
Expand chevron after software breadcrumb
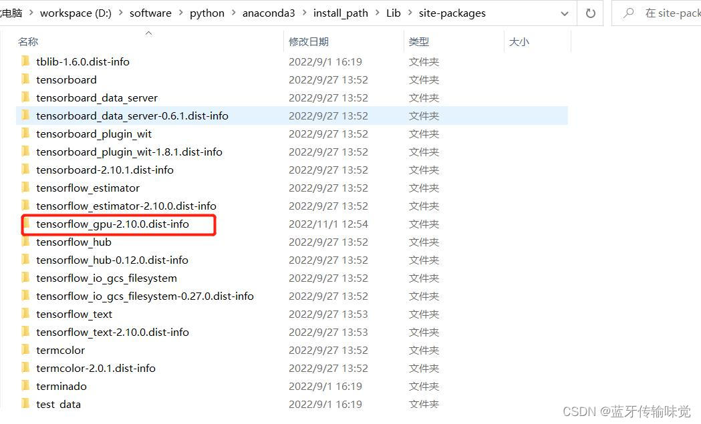180,13
